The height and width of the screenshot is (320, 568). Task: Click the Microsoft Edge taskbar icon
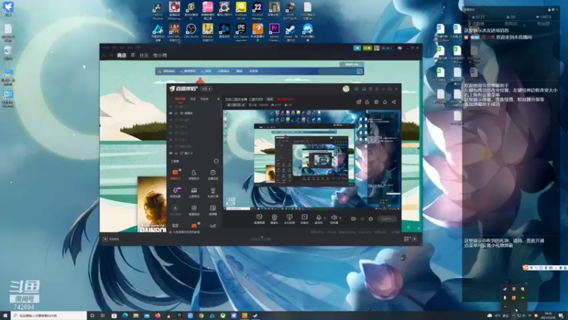coord(125,316)
